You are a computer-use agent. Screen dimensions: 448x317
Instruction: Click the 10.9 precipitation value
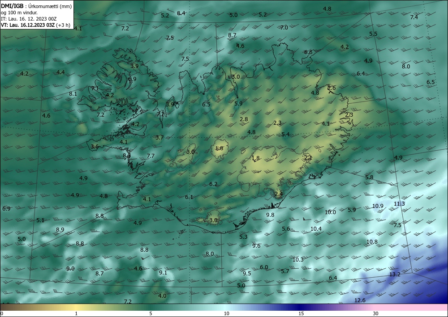[x=378, y=206]
